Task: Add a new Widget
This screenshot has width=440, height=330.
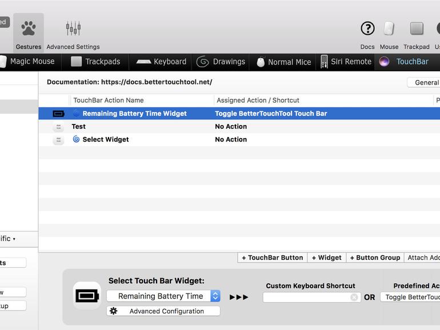Action: tap(327, 257)
